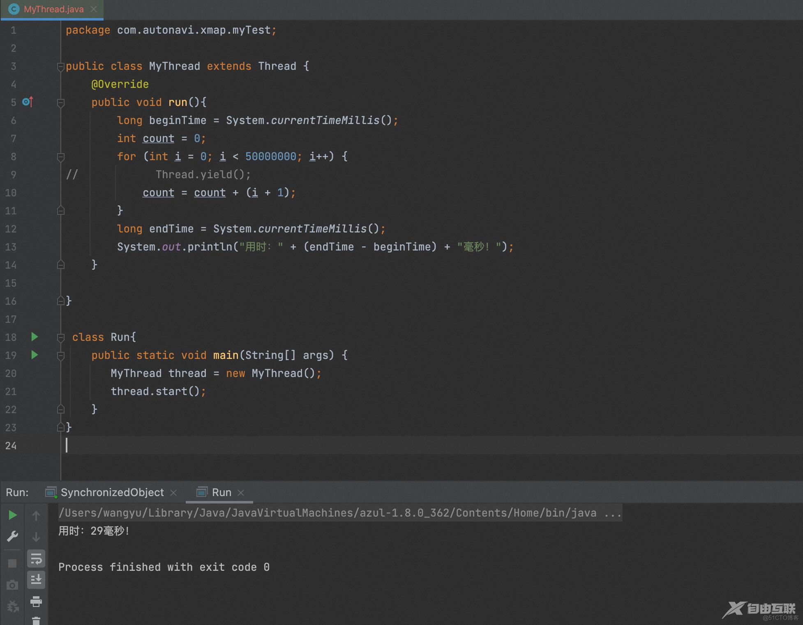Viewport: 803px width, 625px height.
Task: Rerun the program with green play button
Action: pos(13,515)
